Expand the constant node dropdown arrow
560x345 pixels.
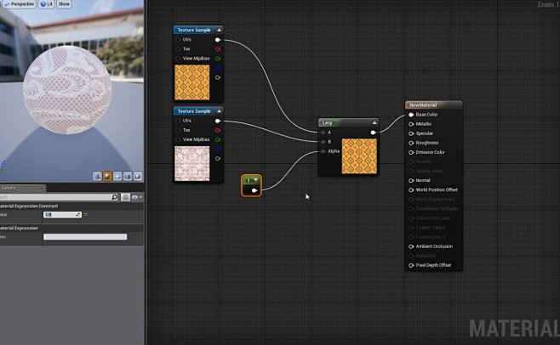click(255, 180)
